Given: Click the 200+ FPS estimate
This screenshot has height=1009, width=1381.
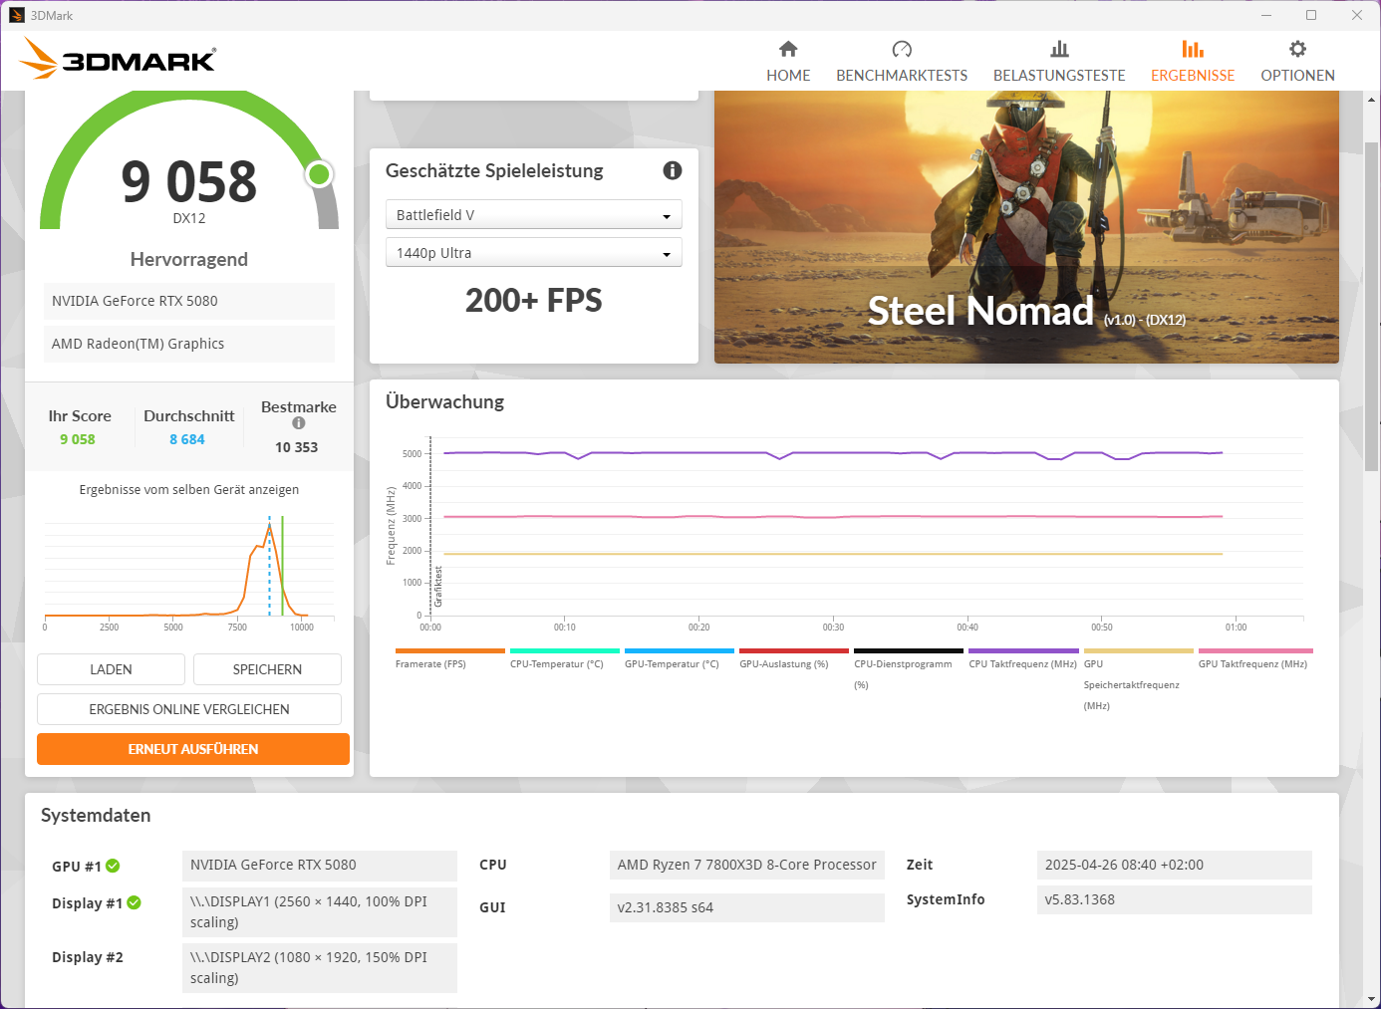Looking at the screenshot, I should 534,301.
